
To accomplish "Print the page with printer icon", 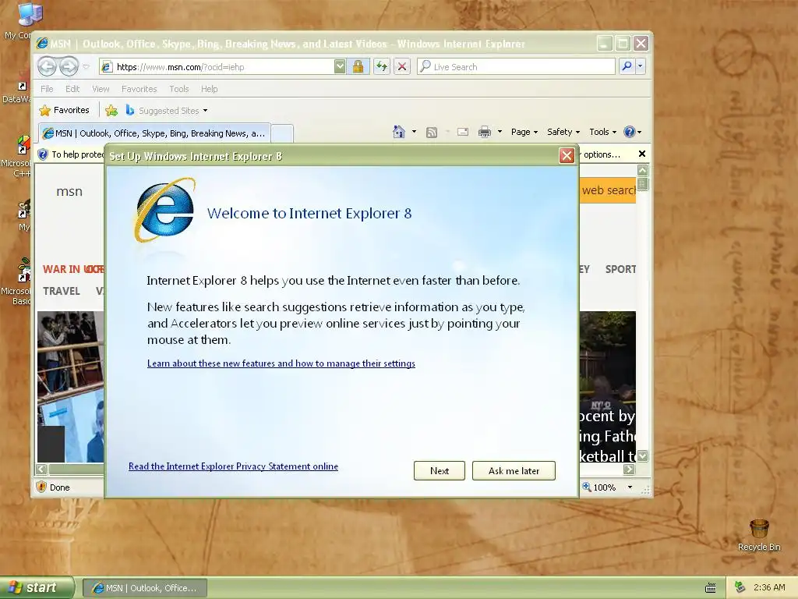I will [485, 132].
